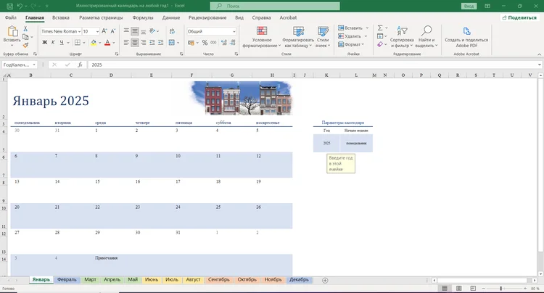The image size is (544, 293).
Task: Switch to Page Layout view icon
Action: [x=458, y=289]
